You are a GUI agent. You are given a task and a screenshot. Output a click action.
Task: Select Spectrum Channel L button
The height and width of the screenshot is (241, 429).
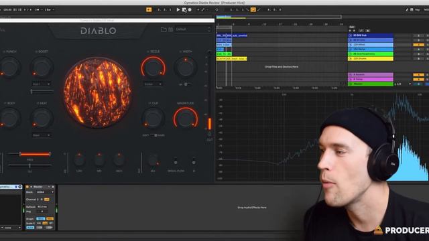(x=38, y=199)
